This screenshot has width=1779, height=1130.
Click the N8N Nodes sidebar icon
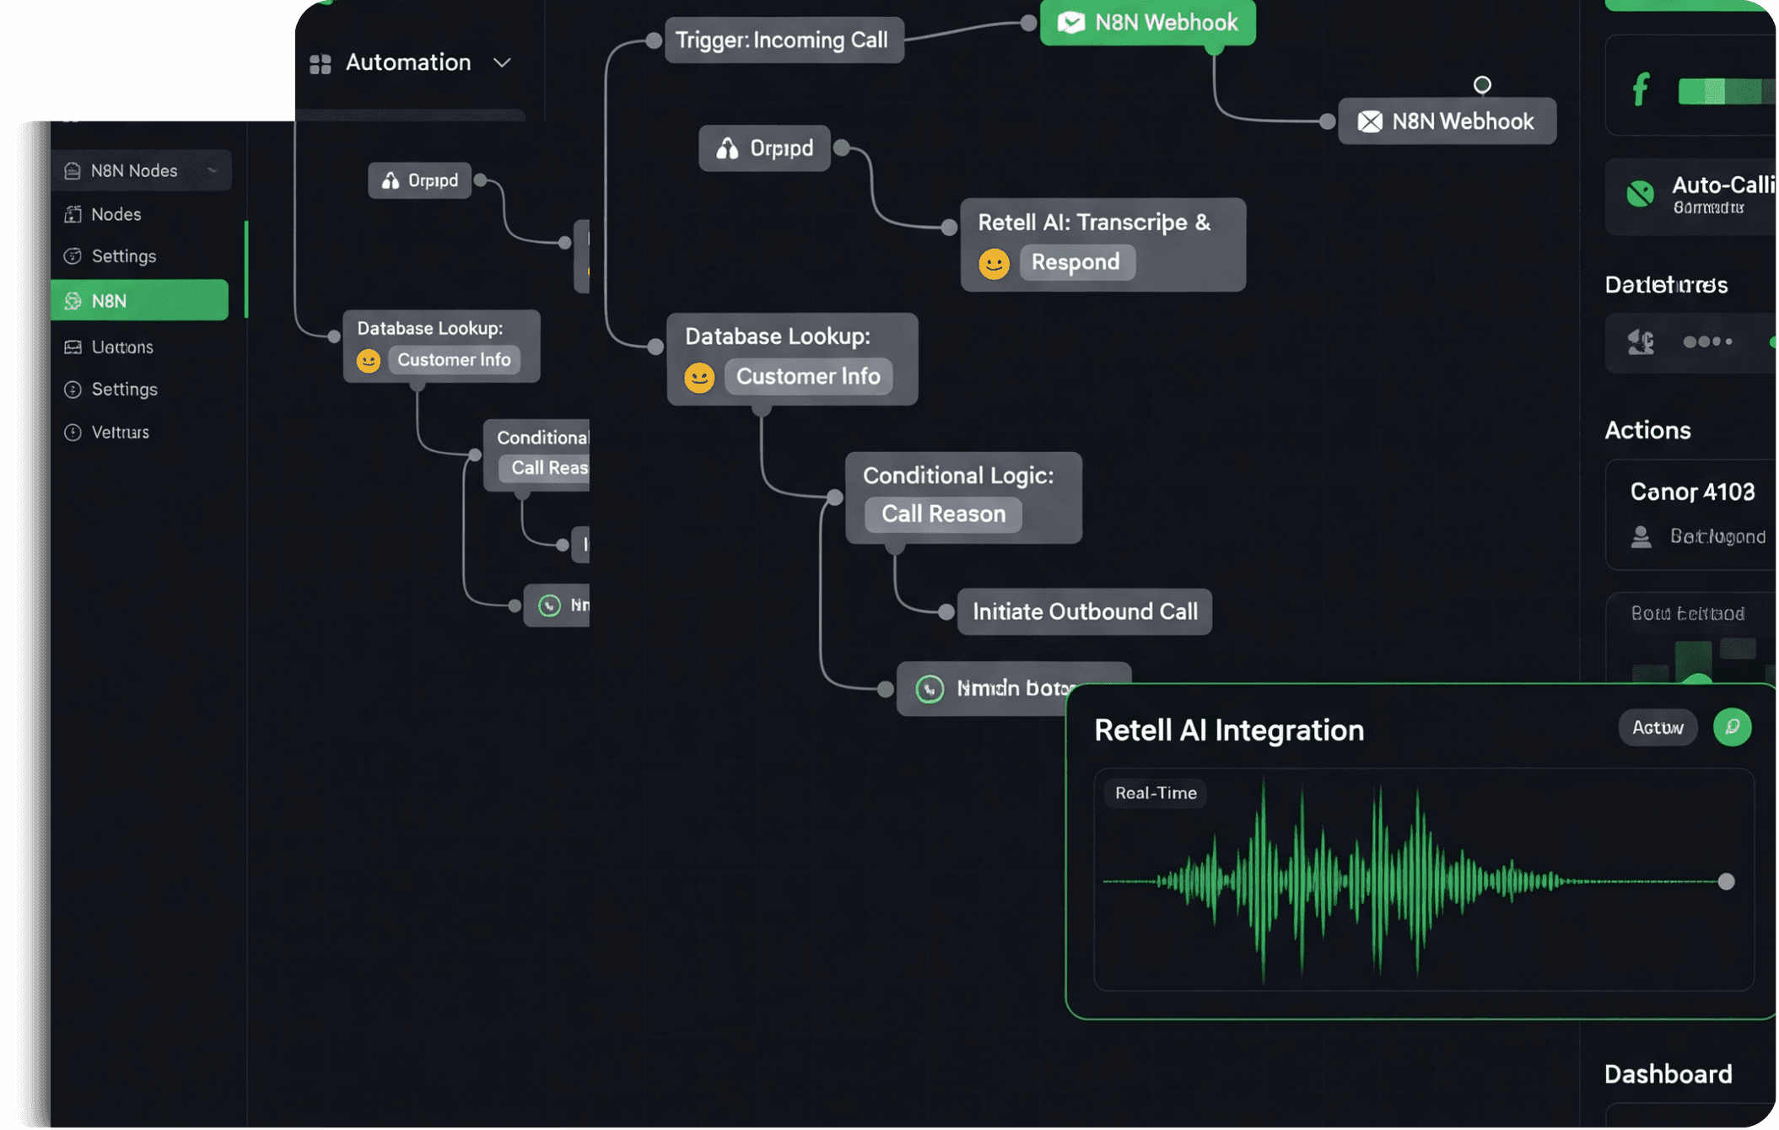(x=73, y=171)
